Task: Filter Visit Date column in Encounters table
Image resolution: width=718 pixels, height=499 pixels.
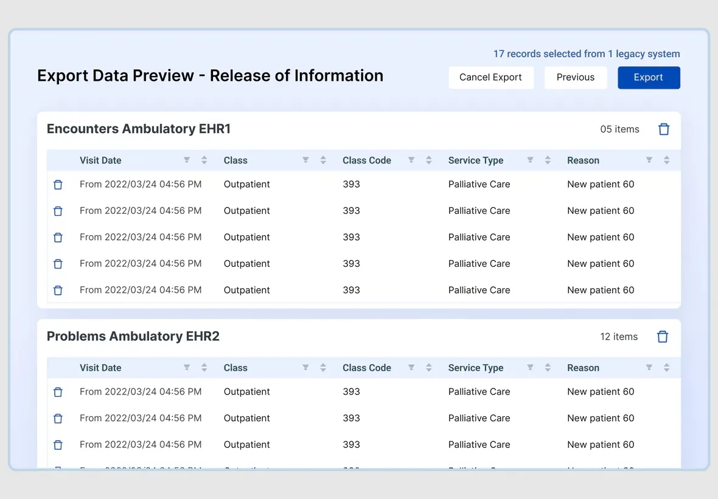Action: pos(187,160)
